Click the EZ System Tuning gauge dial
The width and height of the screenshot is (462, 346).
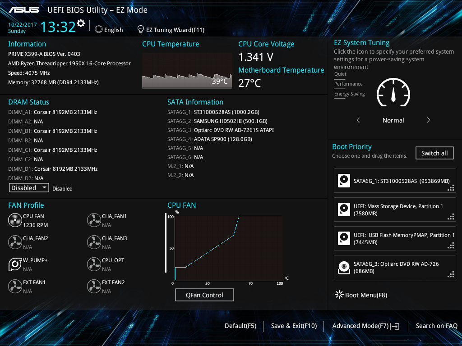[x=393, y=92]
